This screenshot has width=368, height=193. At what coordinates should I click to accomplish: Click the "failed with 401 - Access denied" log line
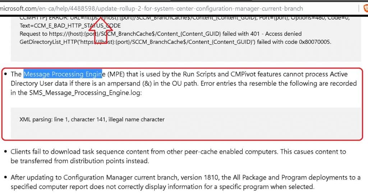click(x=161, y=34)
